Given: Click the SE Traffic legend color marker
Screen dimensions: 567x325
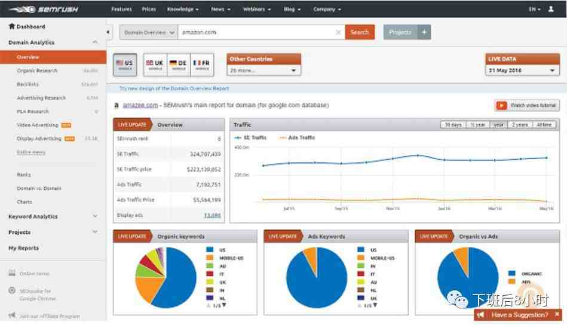Looking at the screenshot, I should click(x=238, y=138).
